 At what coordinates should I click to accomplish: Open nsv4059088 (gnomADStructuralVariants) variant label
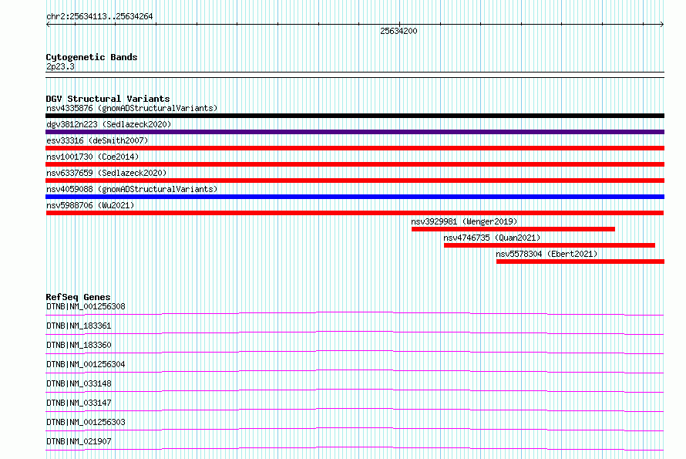click(x=132, y=189)
